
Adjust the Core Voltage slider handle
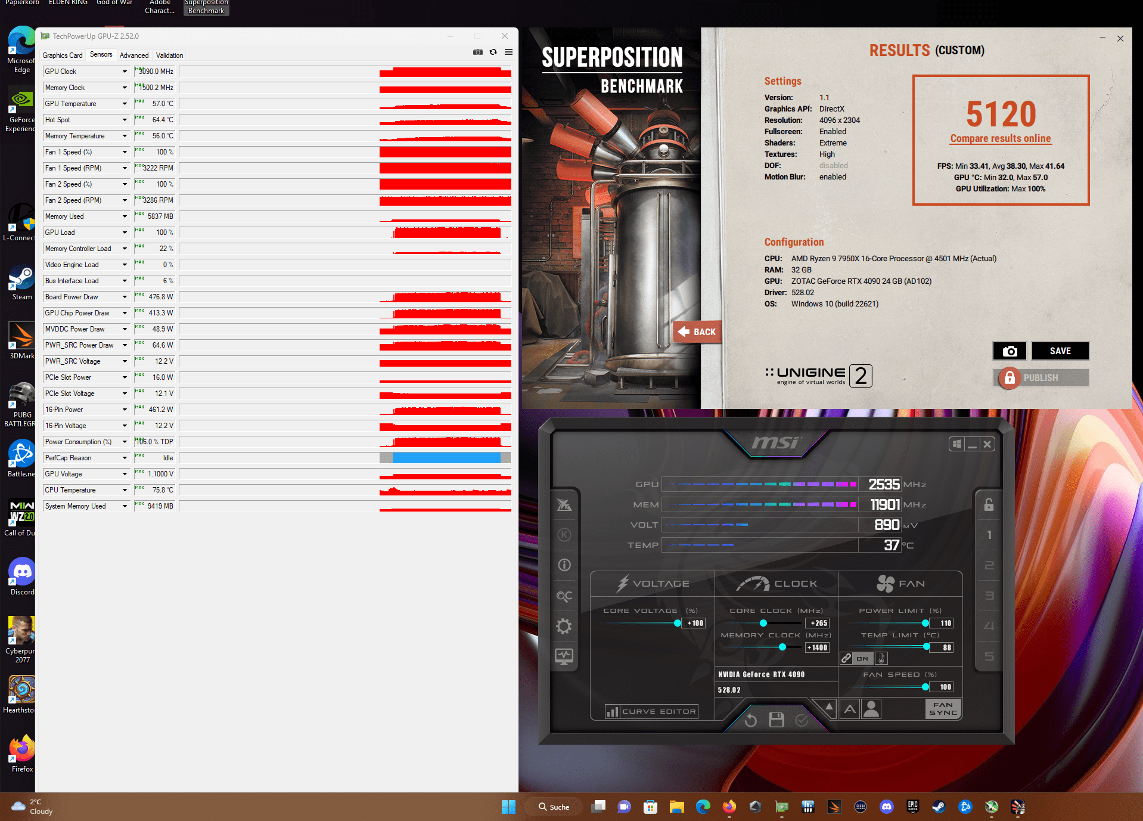(677, 623)
